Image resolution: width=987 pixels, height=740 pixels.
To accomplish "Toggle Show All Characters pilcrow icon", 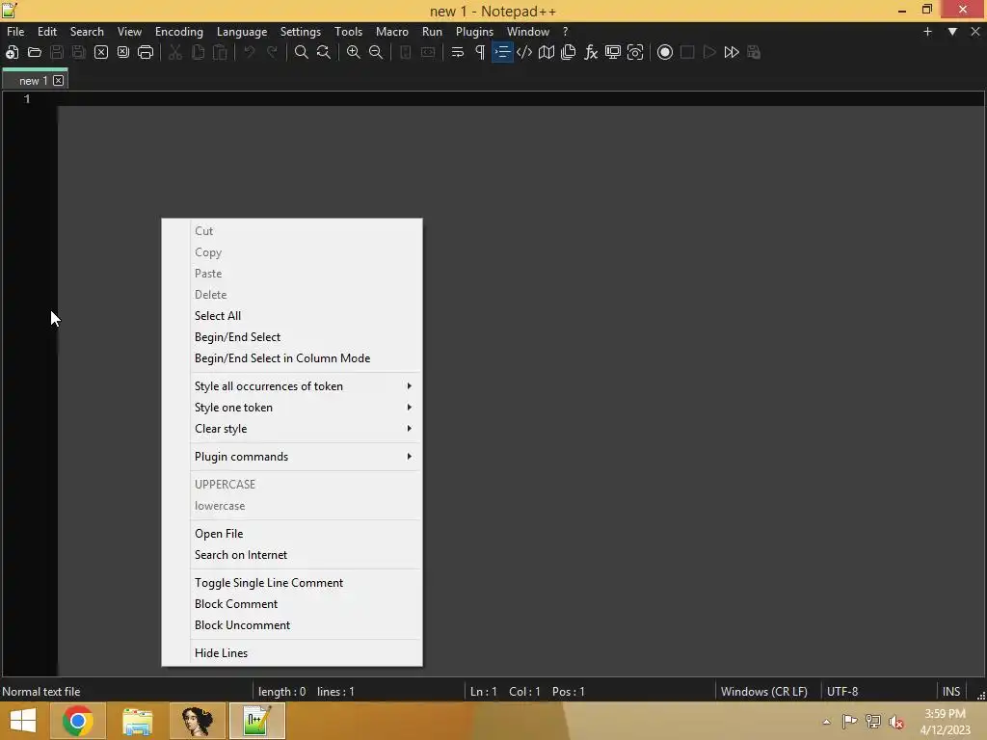I will [480, 52].
